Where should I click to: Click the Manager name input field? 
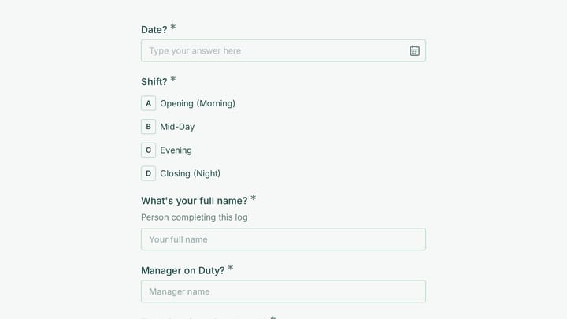coord(283,291)
